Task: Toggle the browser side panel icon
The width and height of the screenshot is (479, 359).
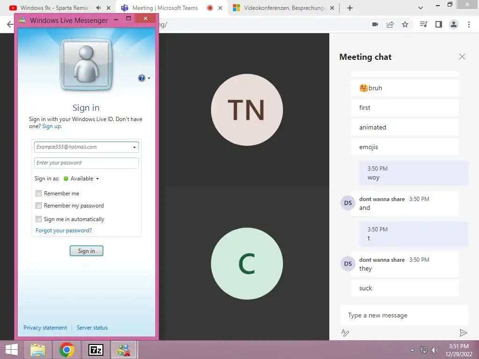Action: [439, 24]
